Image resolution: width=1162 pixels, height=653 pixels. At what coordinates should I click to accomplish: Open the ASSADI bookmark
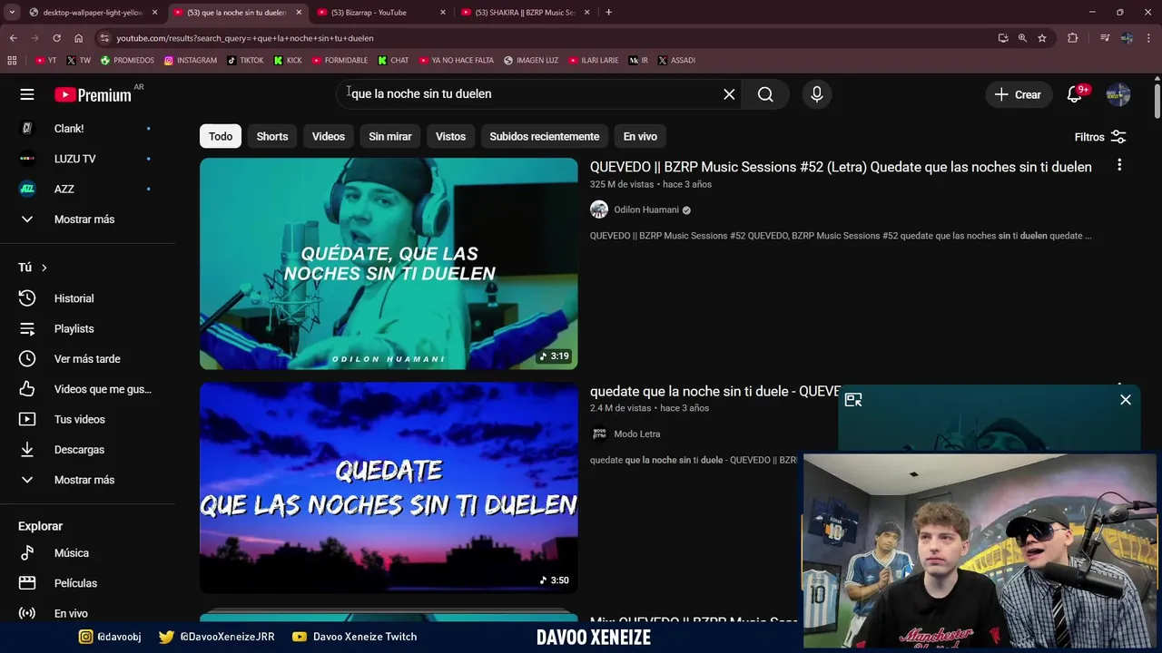(676, 61)
